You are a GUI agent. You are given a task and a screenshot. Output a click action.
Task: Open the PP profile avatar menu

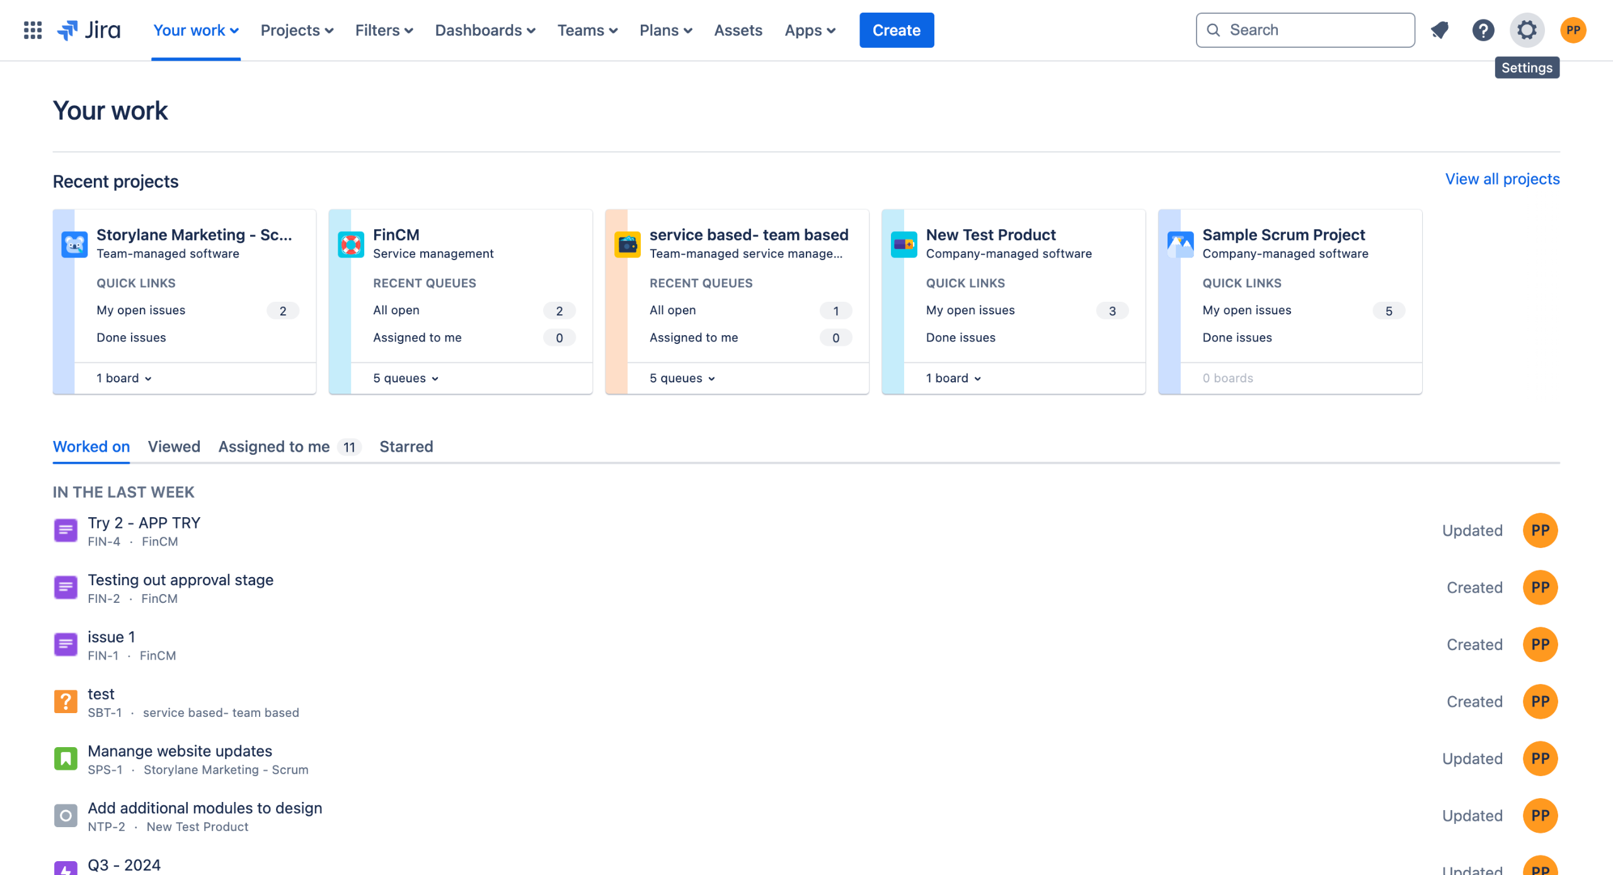tap(1573, 30)
